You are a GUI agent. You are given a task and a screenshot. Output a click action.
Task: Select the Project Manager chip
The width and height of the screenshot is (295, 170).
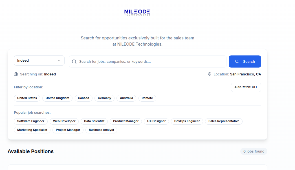(68, 130)
